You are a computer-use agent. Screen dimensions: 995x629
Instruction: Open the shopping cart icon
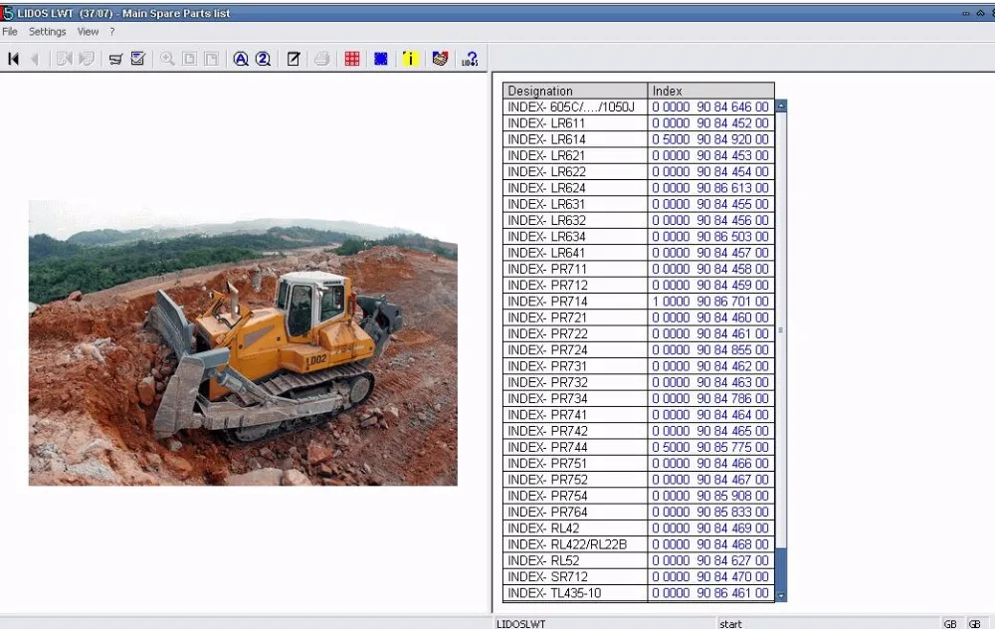coord(115,59)
